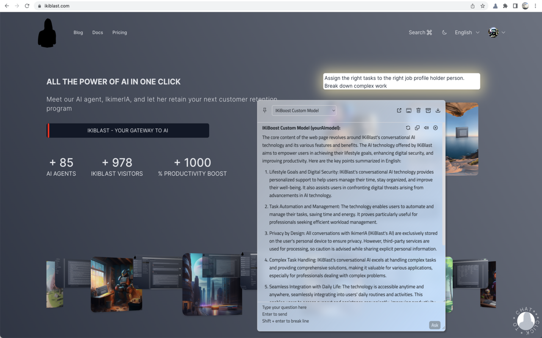Viewport: 542px width, 338px height.
Task: Share this page from the address bar
Action: [x=473, y=6]
